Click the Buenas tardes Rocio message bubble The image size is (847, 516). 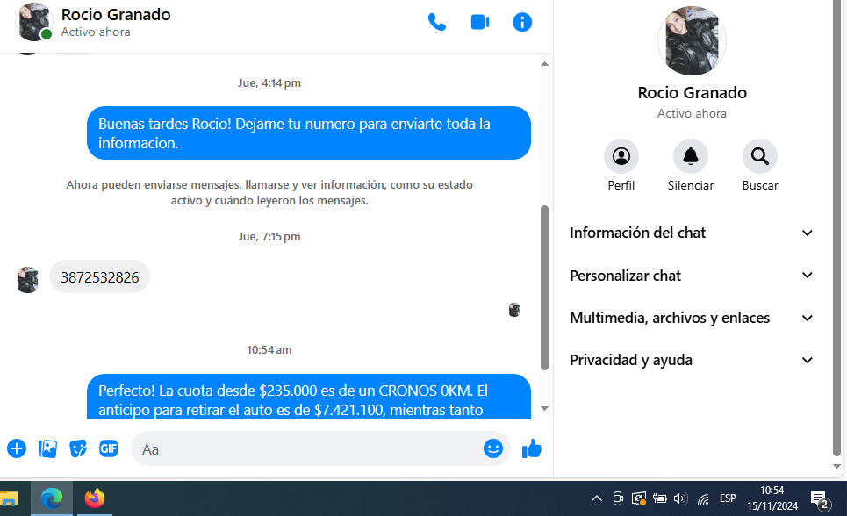point(308,133)
